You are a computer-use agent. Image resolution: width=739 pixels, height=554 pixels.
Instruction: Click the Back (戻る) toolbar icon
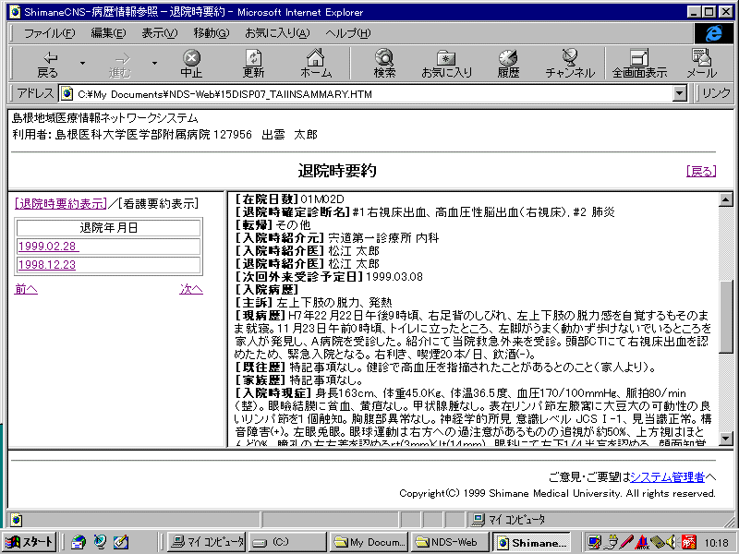[x=47, y=63]
